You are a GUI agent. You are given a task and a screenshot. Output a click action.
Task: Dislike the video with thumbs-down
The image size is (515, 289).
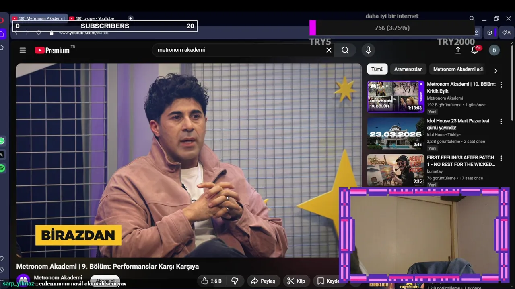coord(235,281)
